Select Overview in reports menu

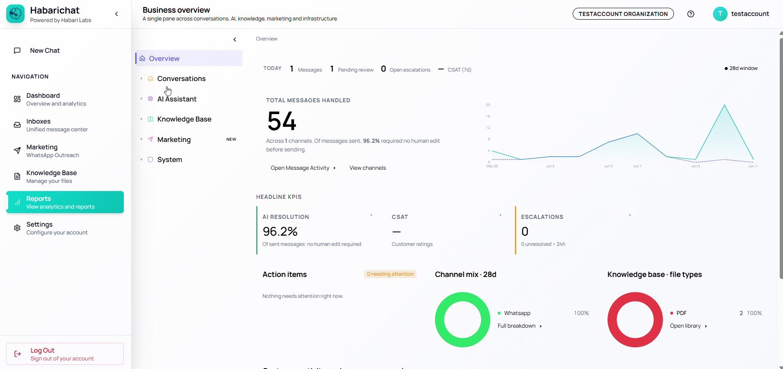189,58
